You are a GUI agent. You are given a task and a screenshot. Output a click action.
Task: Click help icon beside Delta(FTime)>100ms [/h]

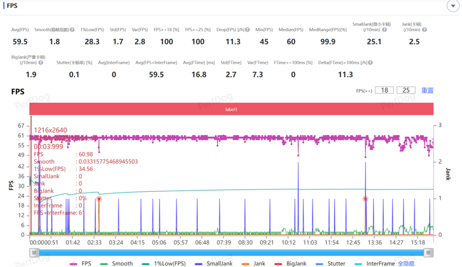point(371,62)
